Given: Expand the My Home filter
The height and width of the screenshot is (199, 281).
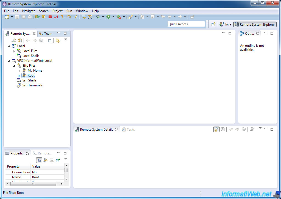Looking at the screenshot, I should coord(19,71).
